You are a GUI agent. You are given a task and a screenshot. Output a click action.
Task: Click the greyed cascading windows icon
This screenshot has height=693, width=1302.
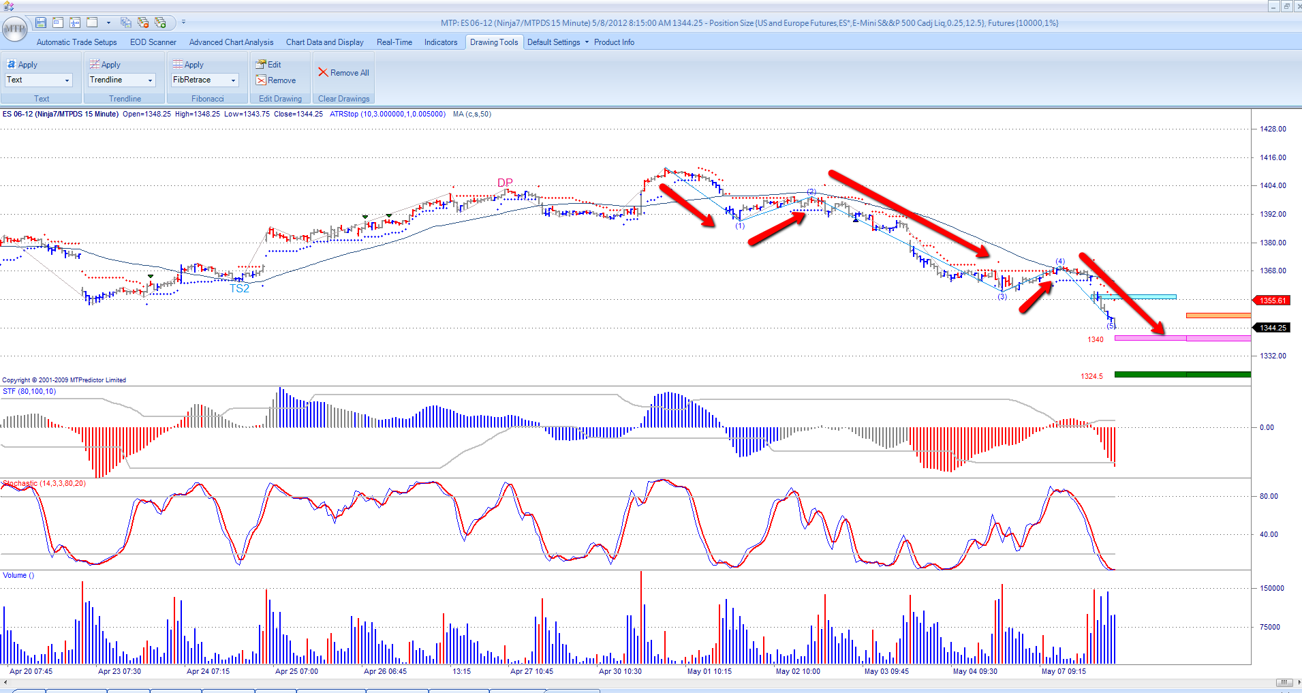click(x=126, y=22)
